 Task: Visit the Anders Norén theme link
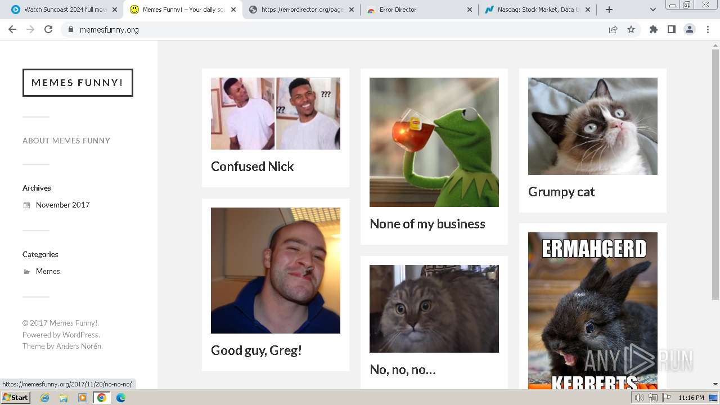pyautogui.click(x=79, y=346)
